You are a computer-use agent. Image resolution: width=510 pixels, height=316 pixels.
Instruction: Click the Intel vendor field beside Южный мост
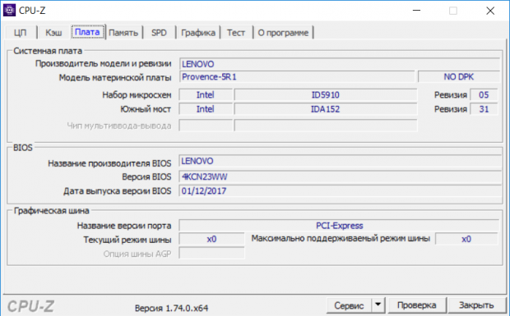(x=206, y=109)
